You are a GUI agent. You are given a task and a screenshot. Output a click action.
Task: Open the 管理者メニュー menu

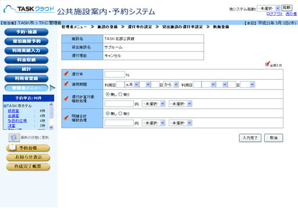26,88
